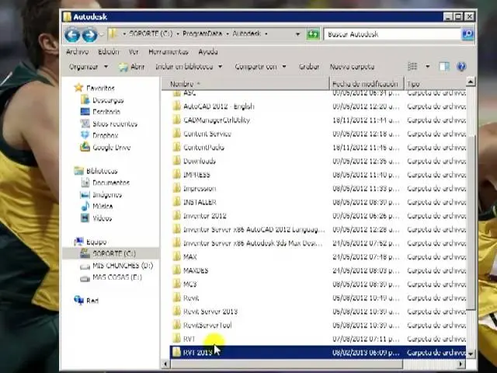Expand the Incluir en biblioteca dropdown

point(189,67)
